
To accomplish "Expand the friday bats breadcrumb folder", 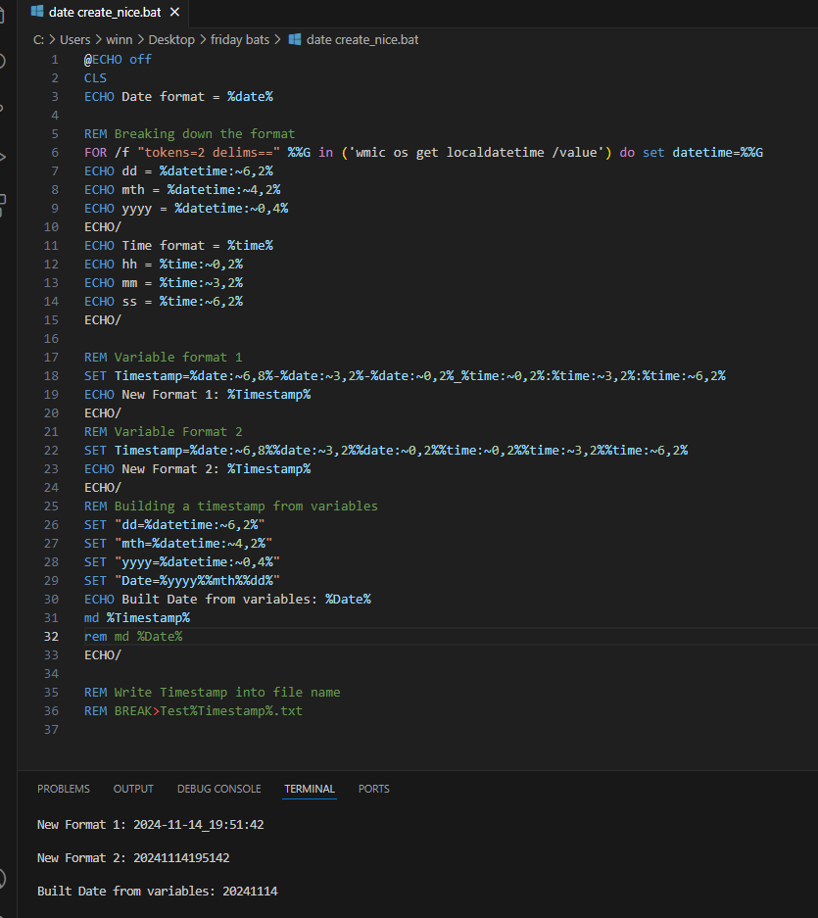I will [x=240, y=39].
